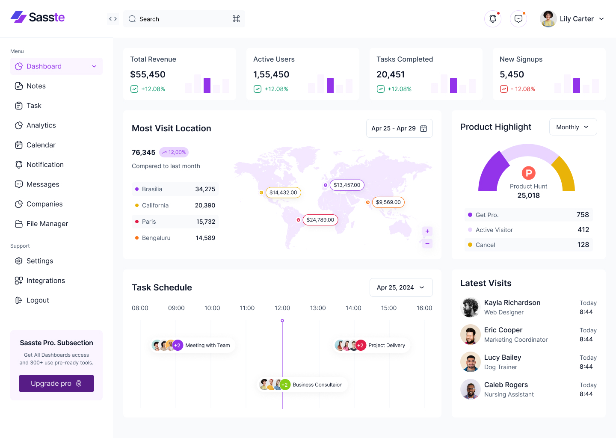Expand the Apr 25, 2024 date selector
This screenshot has width=616, height=438.
click(401, 287)
